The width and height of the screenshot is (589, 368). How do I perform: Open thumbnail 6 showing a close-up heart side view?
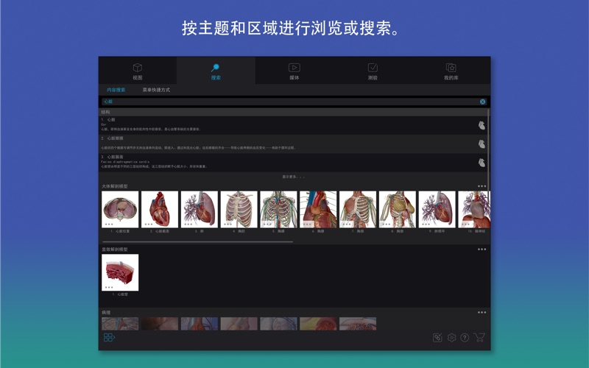(x=318, y=209)
